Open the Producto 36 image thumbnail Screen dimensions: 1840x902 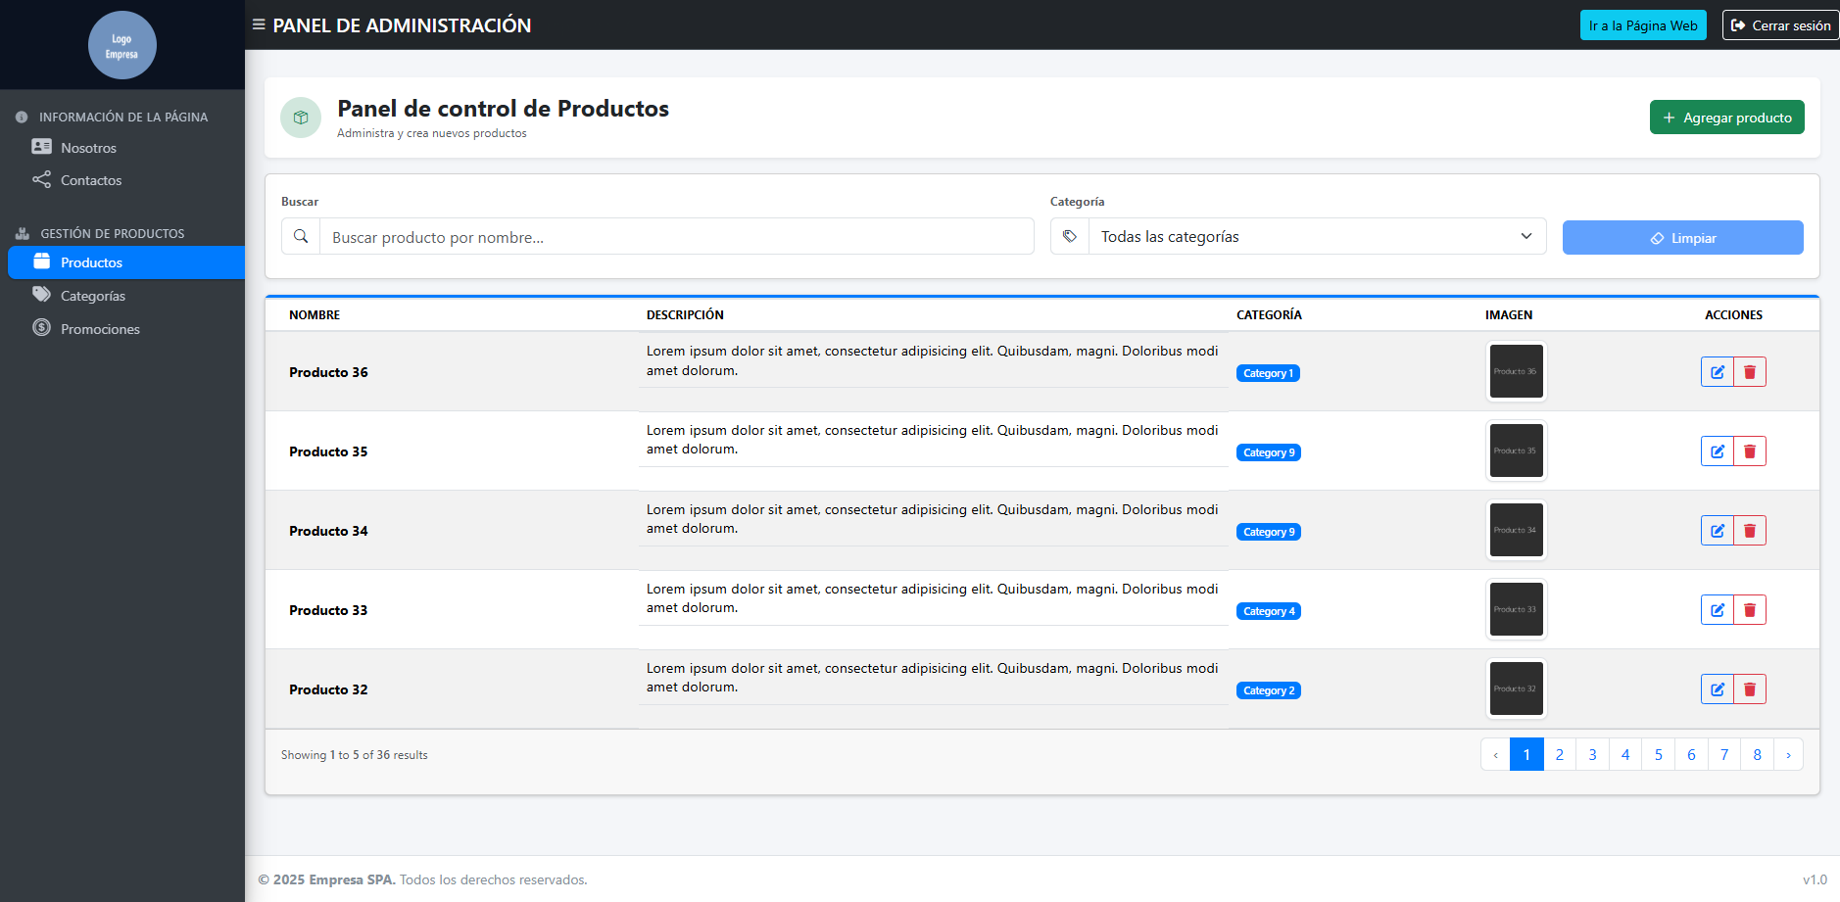click(x=1516, y=371)
